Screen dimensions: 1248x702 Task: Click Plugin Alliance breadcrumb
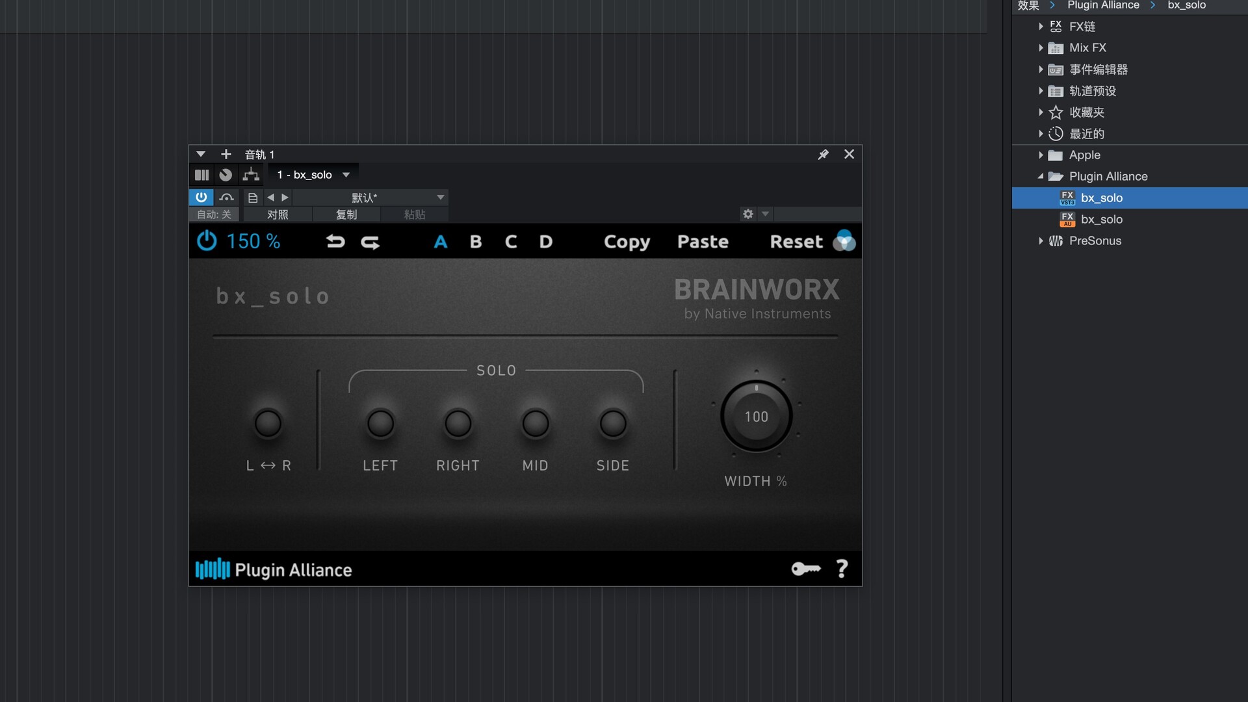tap(1103, 5)
